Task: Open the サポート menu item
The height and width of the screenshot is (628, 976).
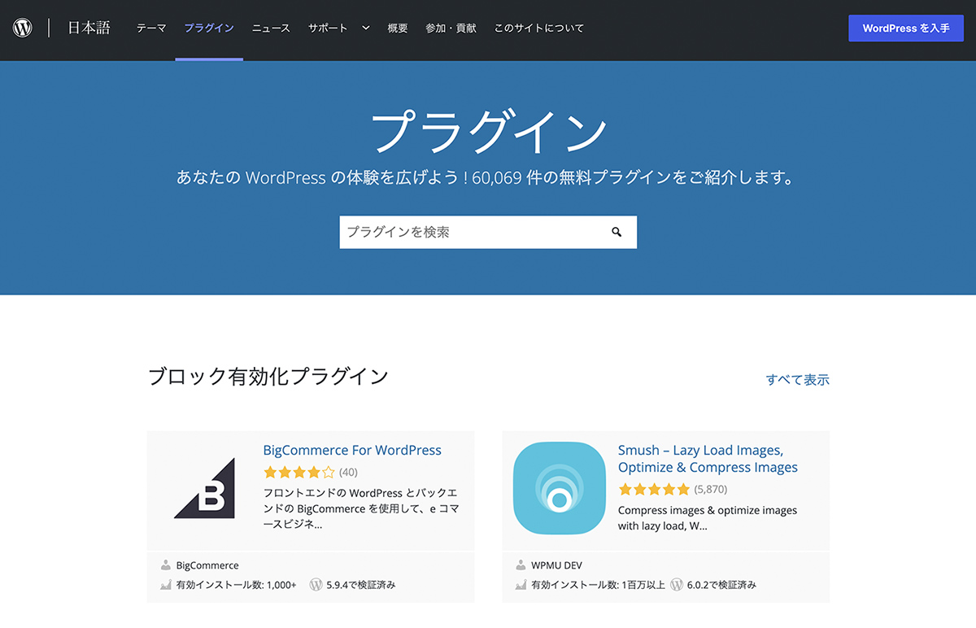Action: pos(328,28)
